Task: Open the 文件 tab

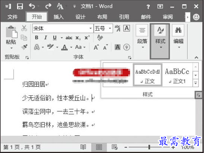Action: pyautogui.click(x=13, y=17)
